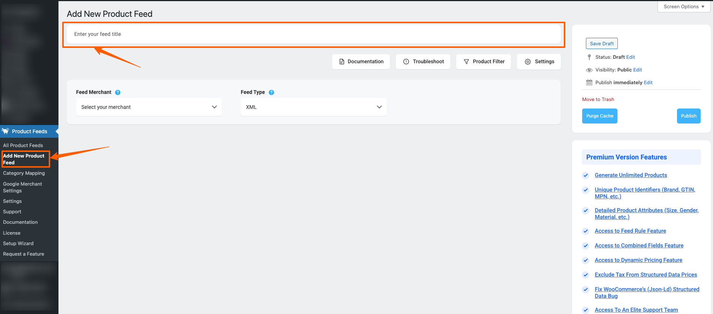
Task: Open the Generate Unlimited Products link
Action: click(x=631, y=175)
